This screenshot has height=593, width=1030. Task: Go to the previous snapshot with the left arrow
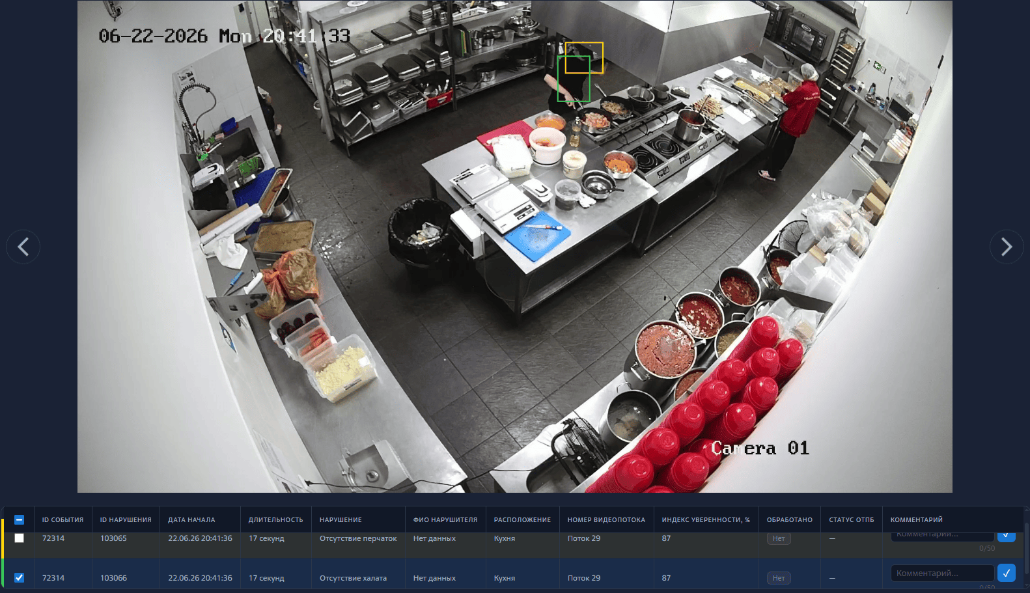(23, 247)
